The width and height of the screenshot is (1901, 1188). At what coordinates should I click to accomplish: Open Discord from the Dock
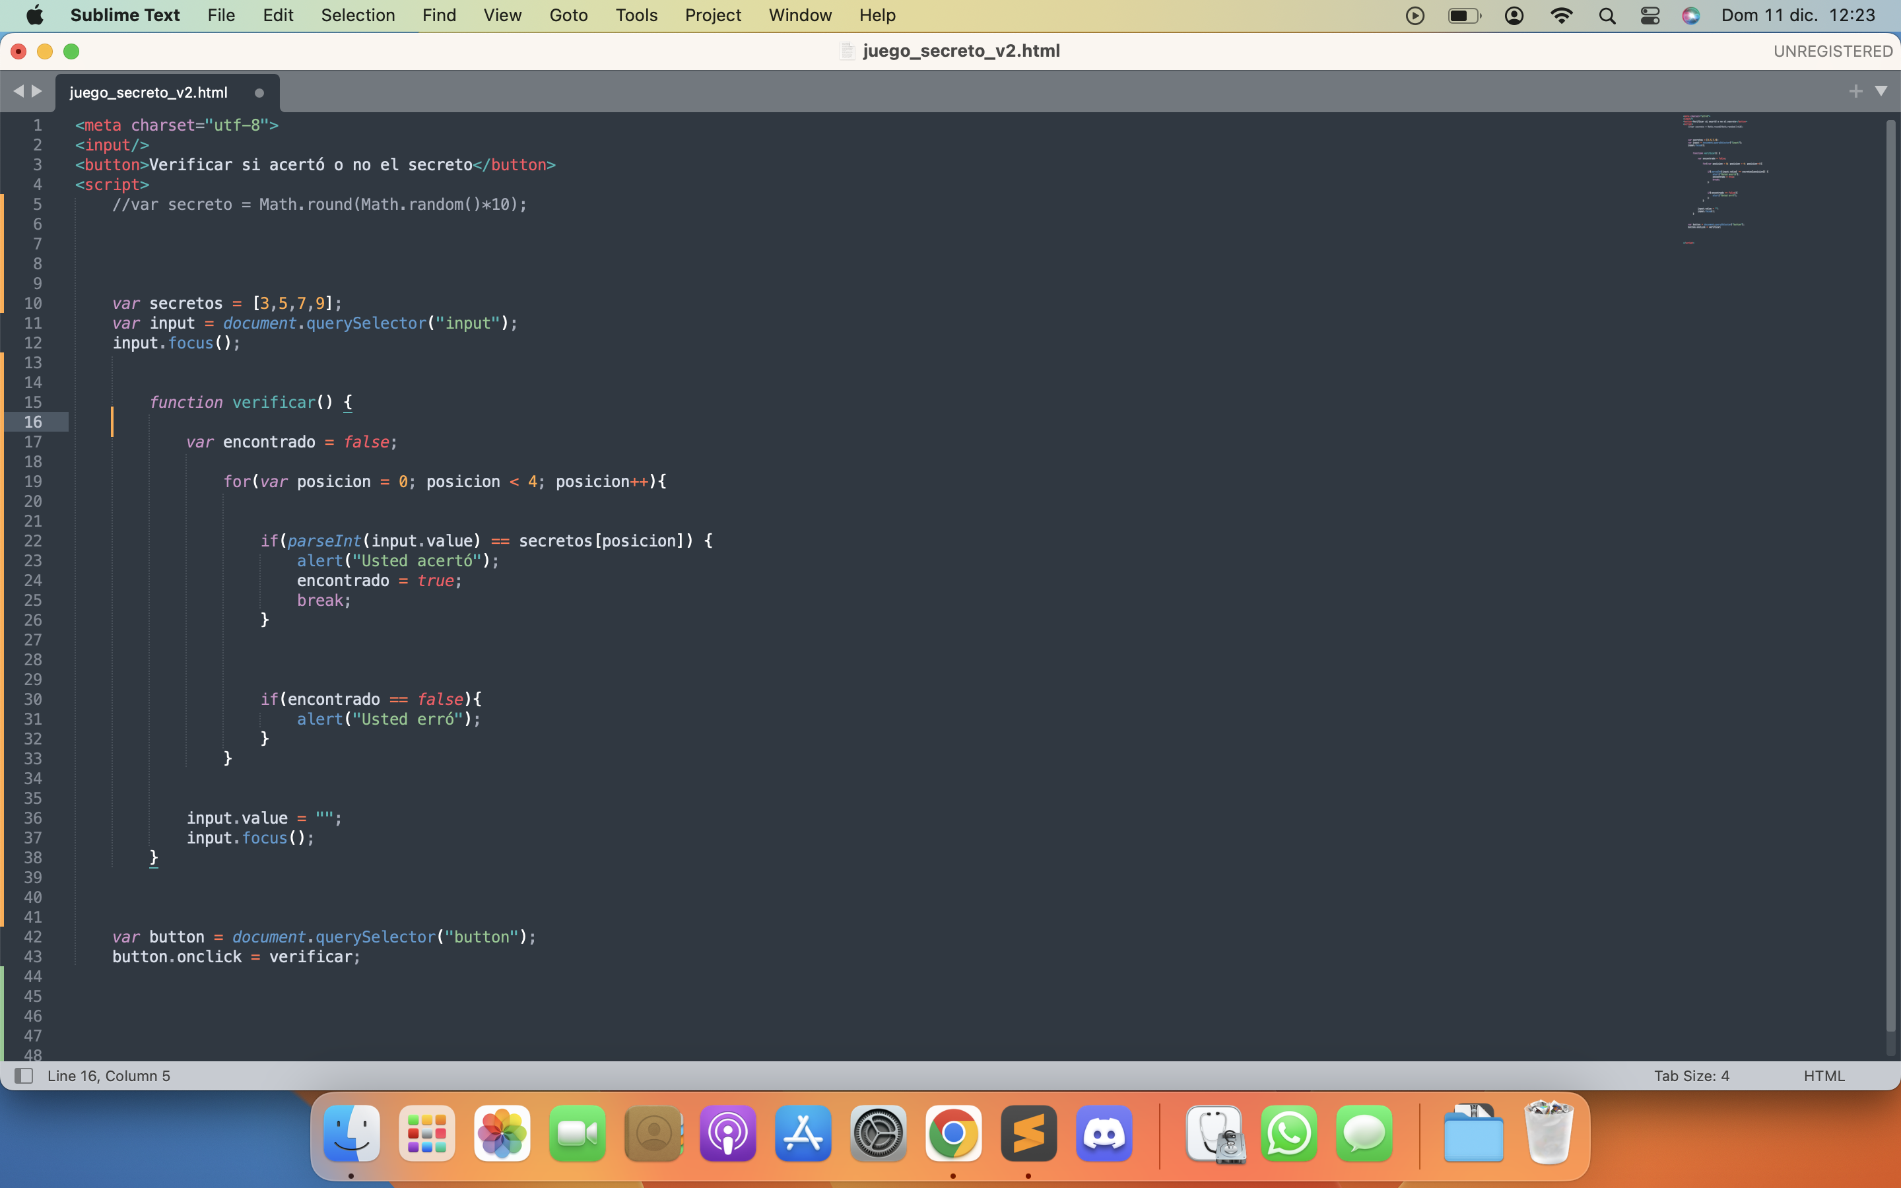(x=1104, y=1133)
